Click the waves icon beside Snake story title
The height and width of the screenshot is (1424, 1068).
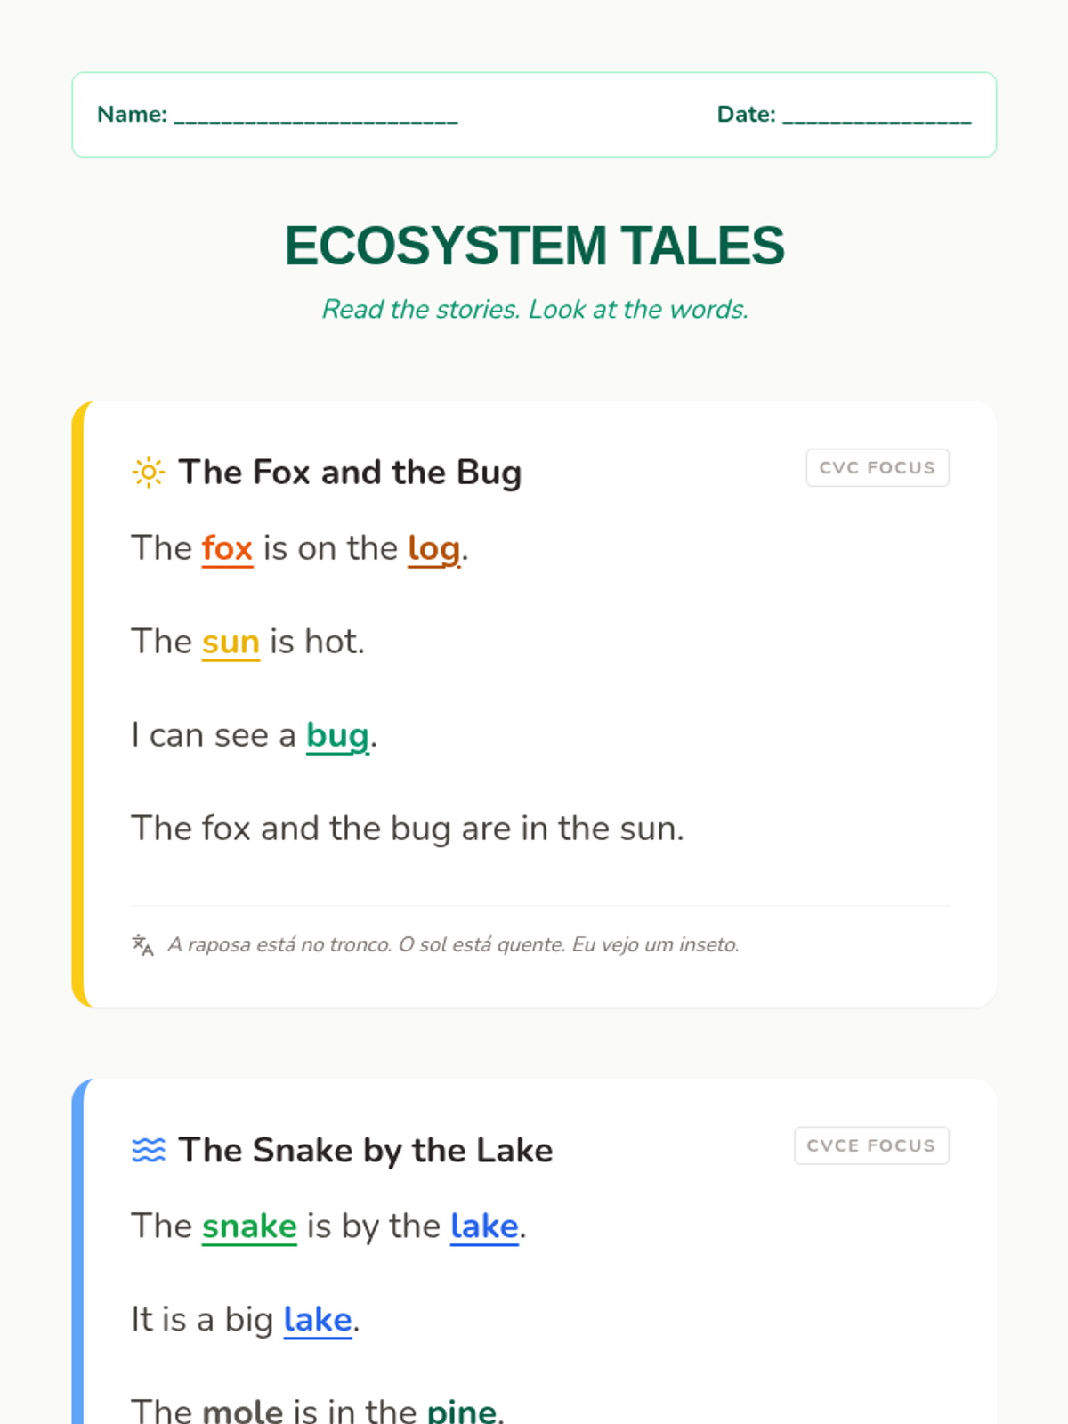(148, 1150)
